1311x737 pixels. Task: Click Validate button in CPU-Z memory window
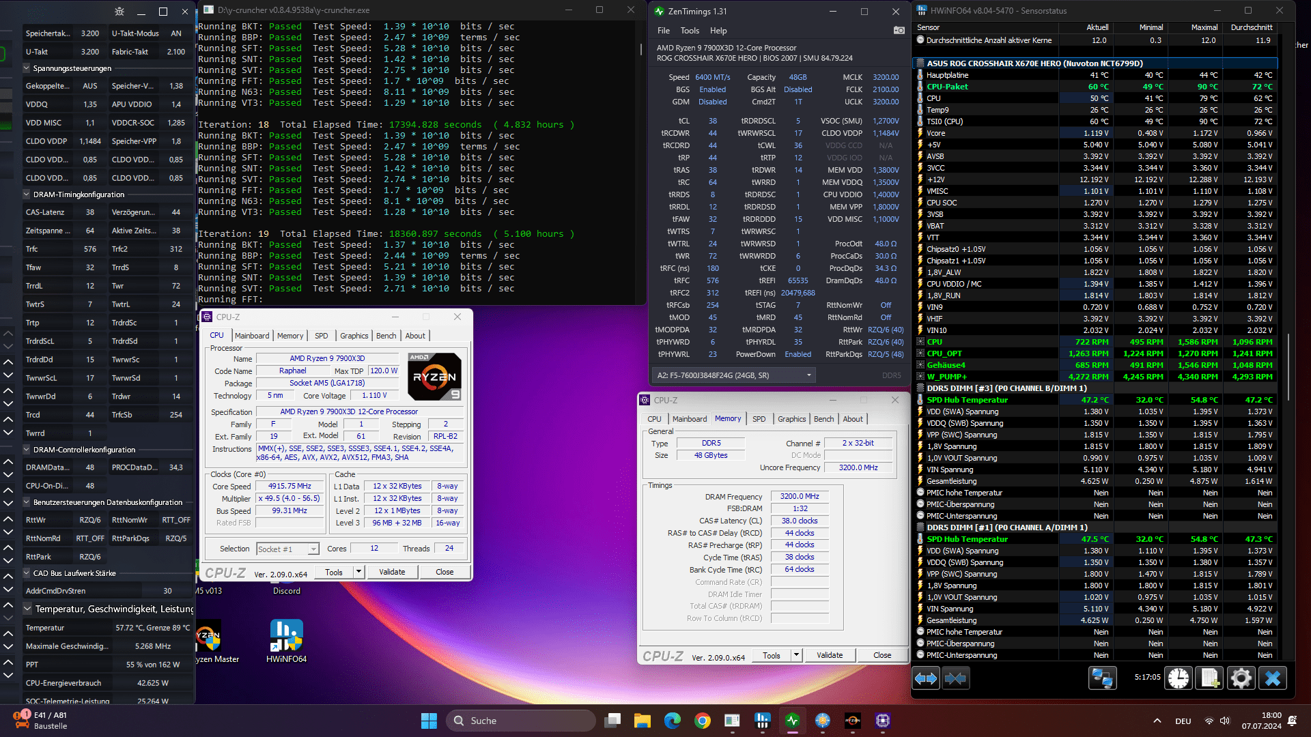point(829,655)
